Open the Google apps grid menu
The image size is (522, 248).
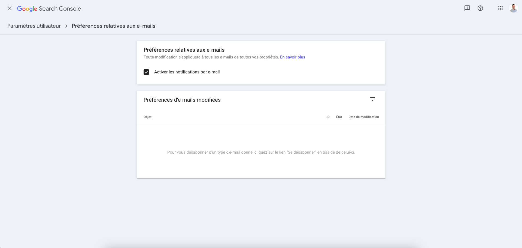500,8
